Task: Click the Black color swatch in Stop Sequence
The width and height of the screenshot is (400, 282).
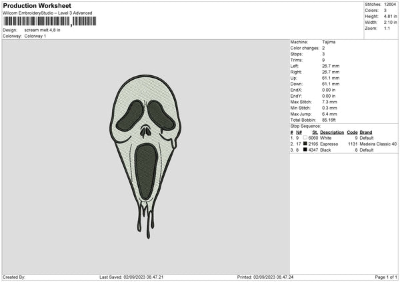Action: pos(305,150)
